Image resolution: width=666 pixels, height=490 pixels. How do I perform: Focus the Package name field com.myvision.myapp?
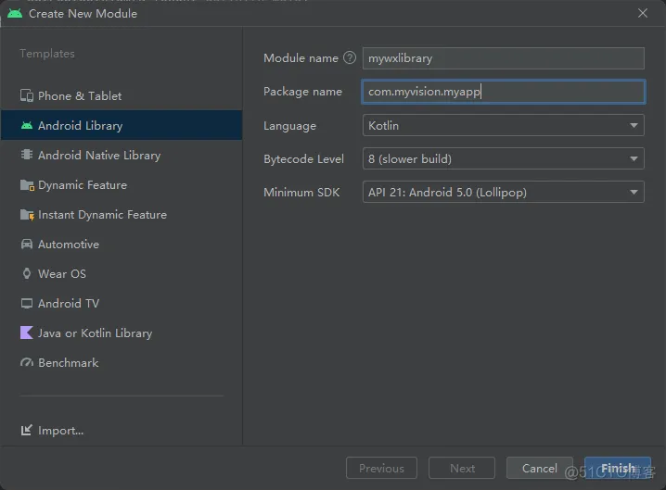[504, 92]
